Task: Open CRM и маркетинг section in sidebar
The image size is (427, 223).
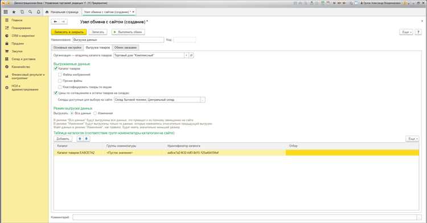Action: (x=23, y=36)
